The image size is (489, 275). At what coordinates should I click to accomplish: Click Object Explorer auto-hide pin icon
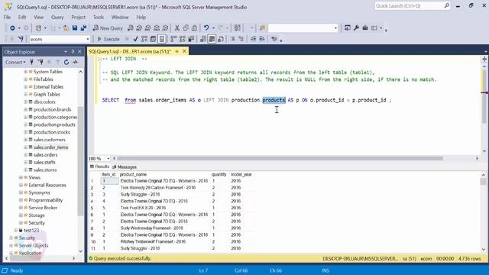(73, 52)
